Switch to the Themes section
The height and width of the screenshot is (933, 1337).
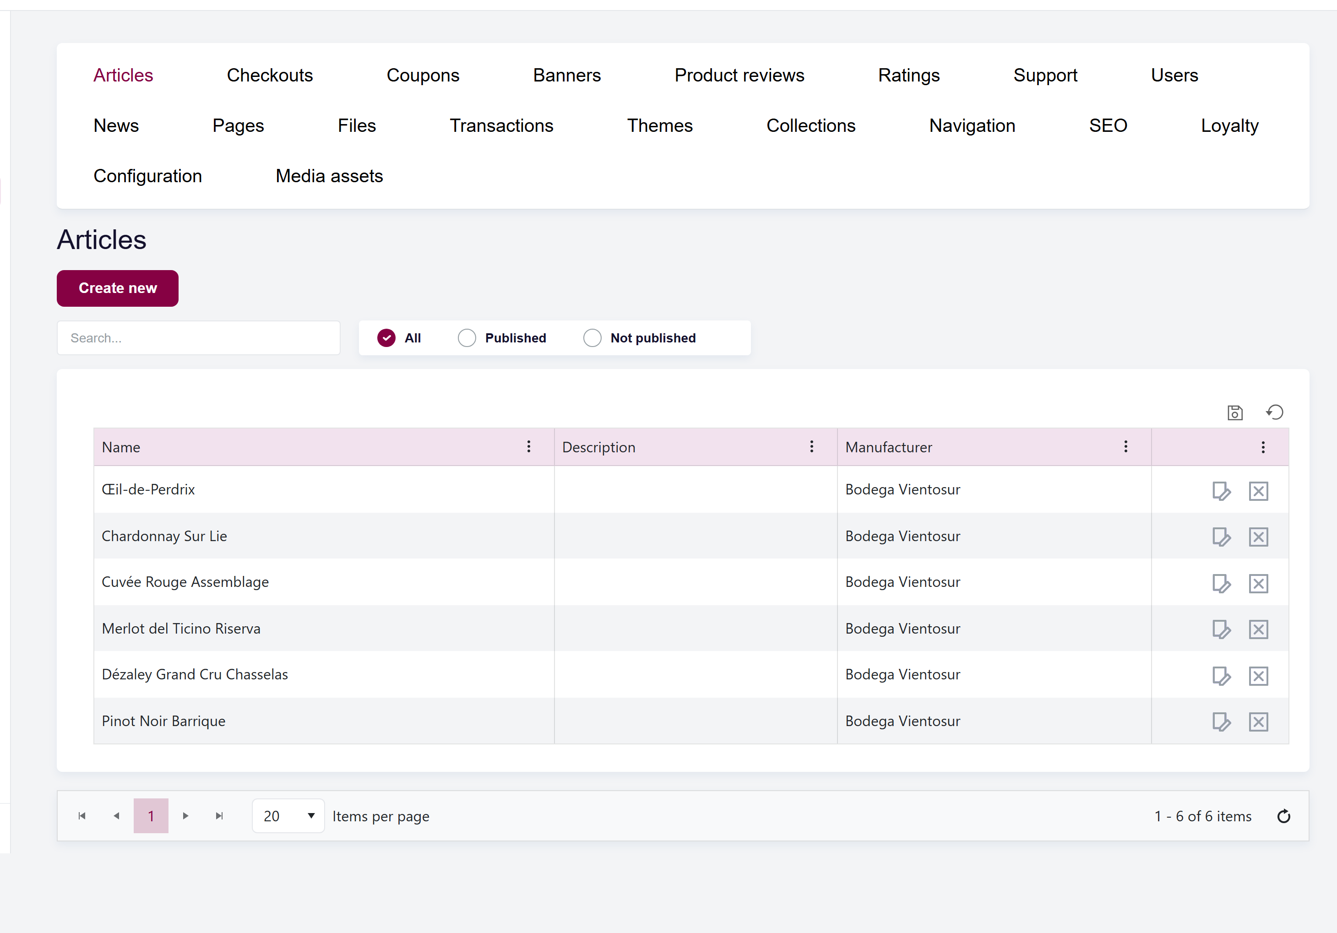click(660, 126)
